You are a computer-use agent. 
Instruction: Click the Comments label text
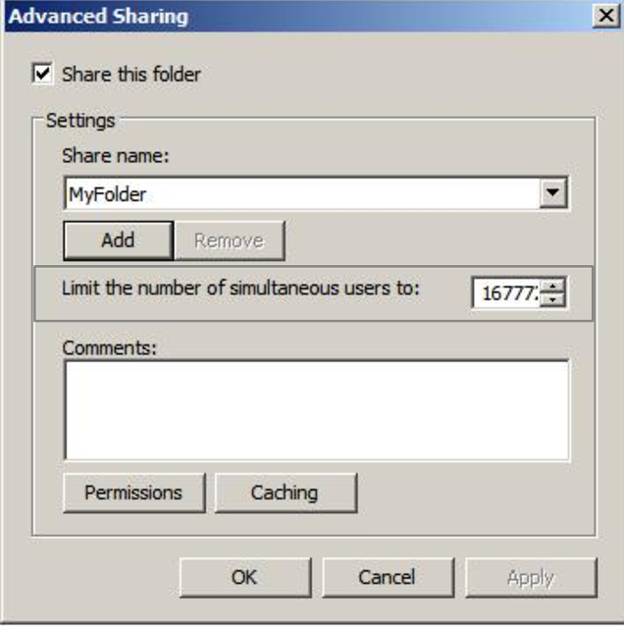tap(110, 347)
